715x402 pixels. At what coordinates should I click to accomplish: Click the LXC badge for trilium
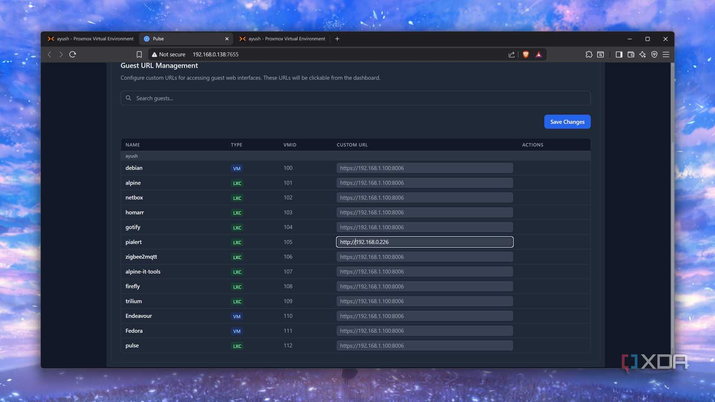tap(237, 301)
